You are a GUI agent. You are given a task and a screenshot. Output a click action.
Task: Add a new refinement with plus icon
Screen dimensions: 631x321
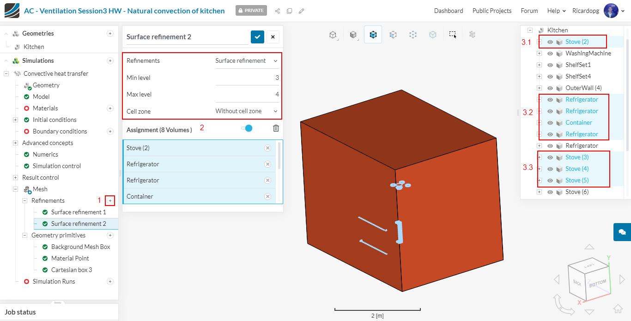[110, 200]
